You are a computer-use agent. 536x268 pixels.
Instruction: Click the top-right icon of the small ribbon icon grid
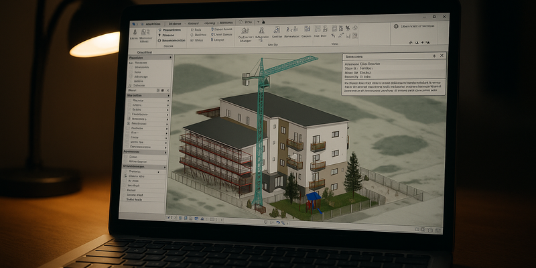pos(355,27)
